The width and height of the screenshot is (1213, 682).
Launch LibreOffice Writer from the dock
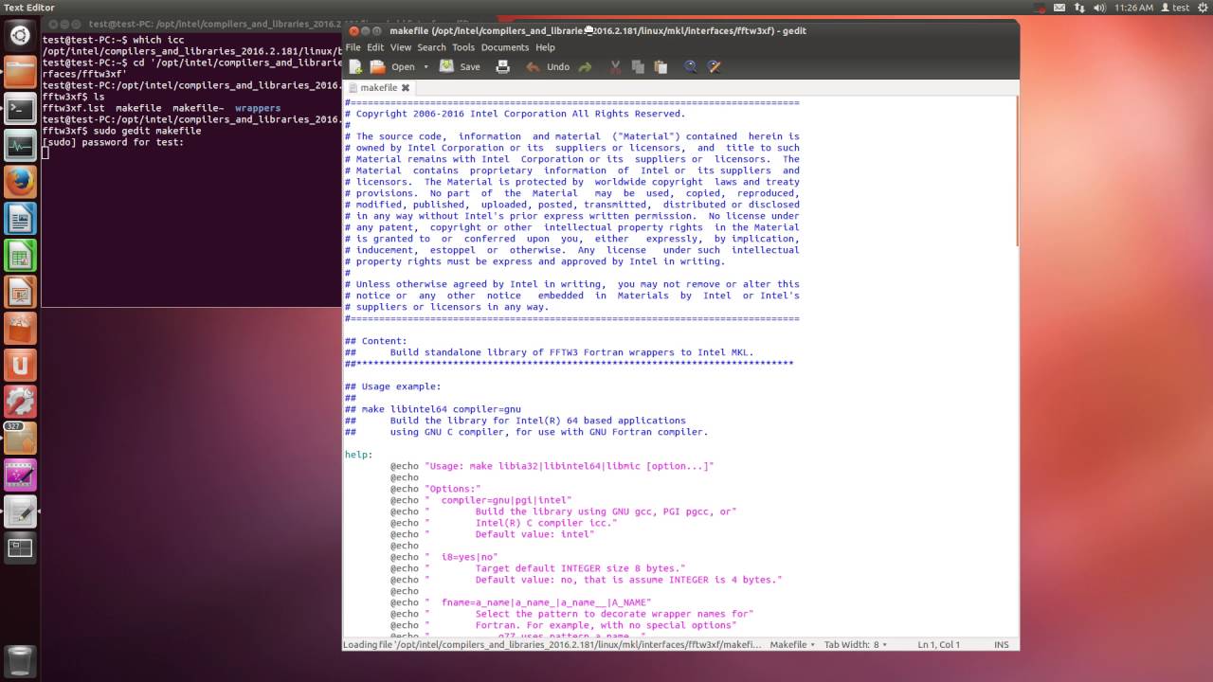coord(20,219)
